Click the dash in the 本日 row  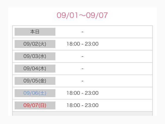[82, 32]
